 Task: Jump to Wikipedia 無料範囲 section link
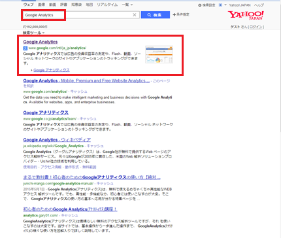pos(90,167)
